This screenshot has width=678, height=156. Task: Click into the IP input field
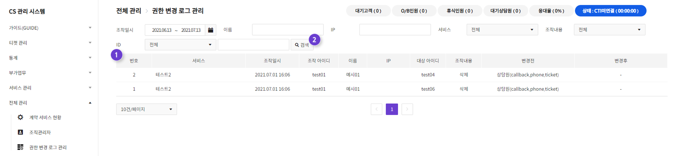395,30
